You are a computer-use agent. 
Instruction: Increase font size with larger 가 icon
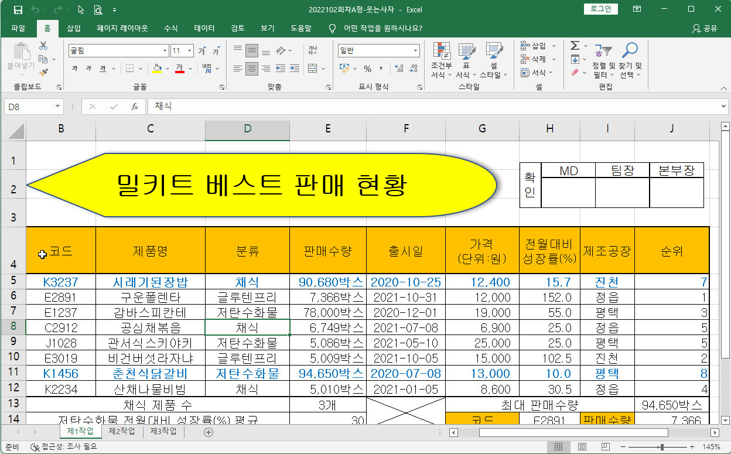pyautogui.click(x=202, y=51)
